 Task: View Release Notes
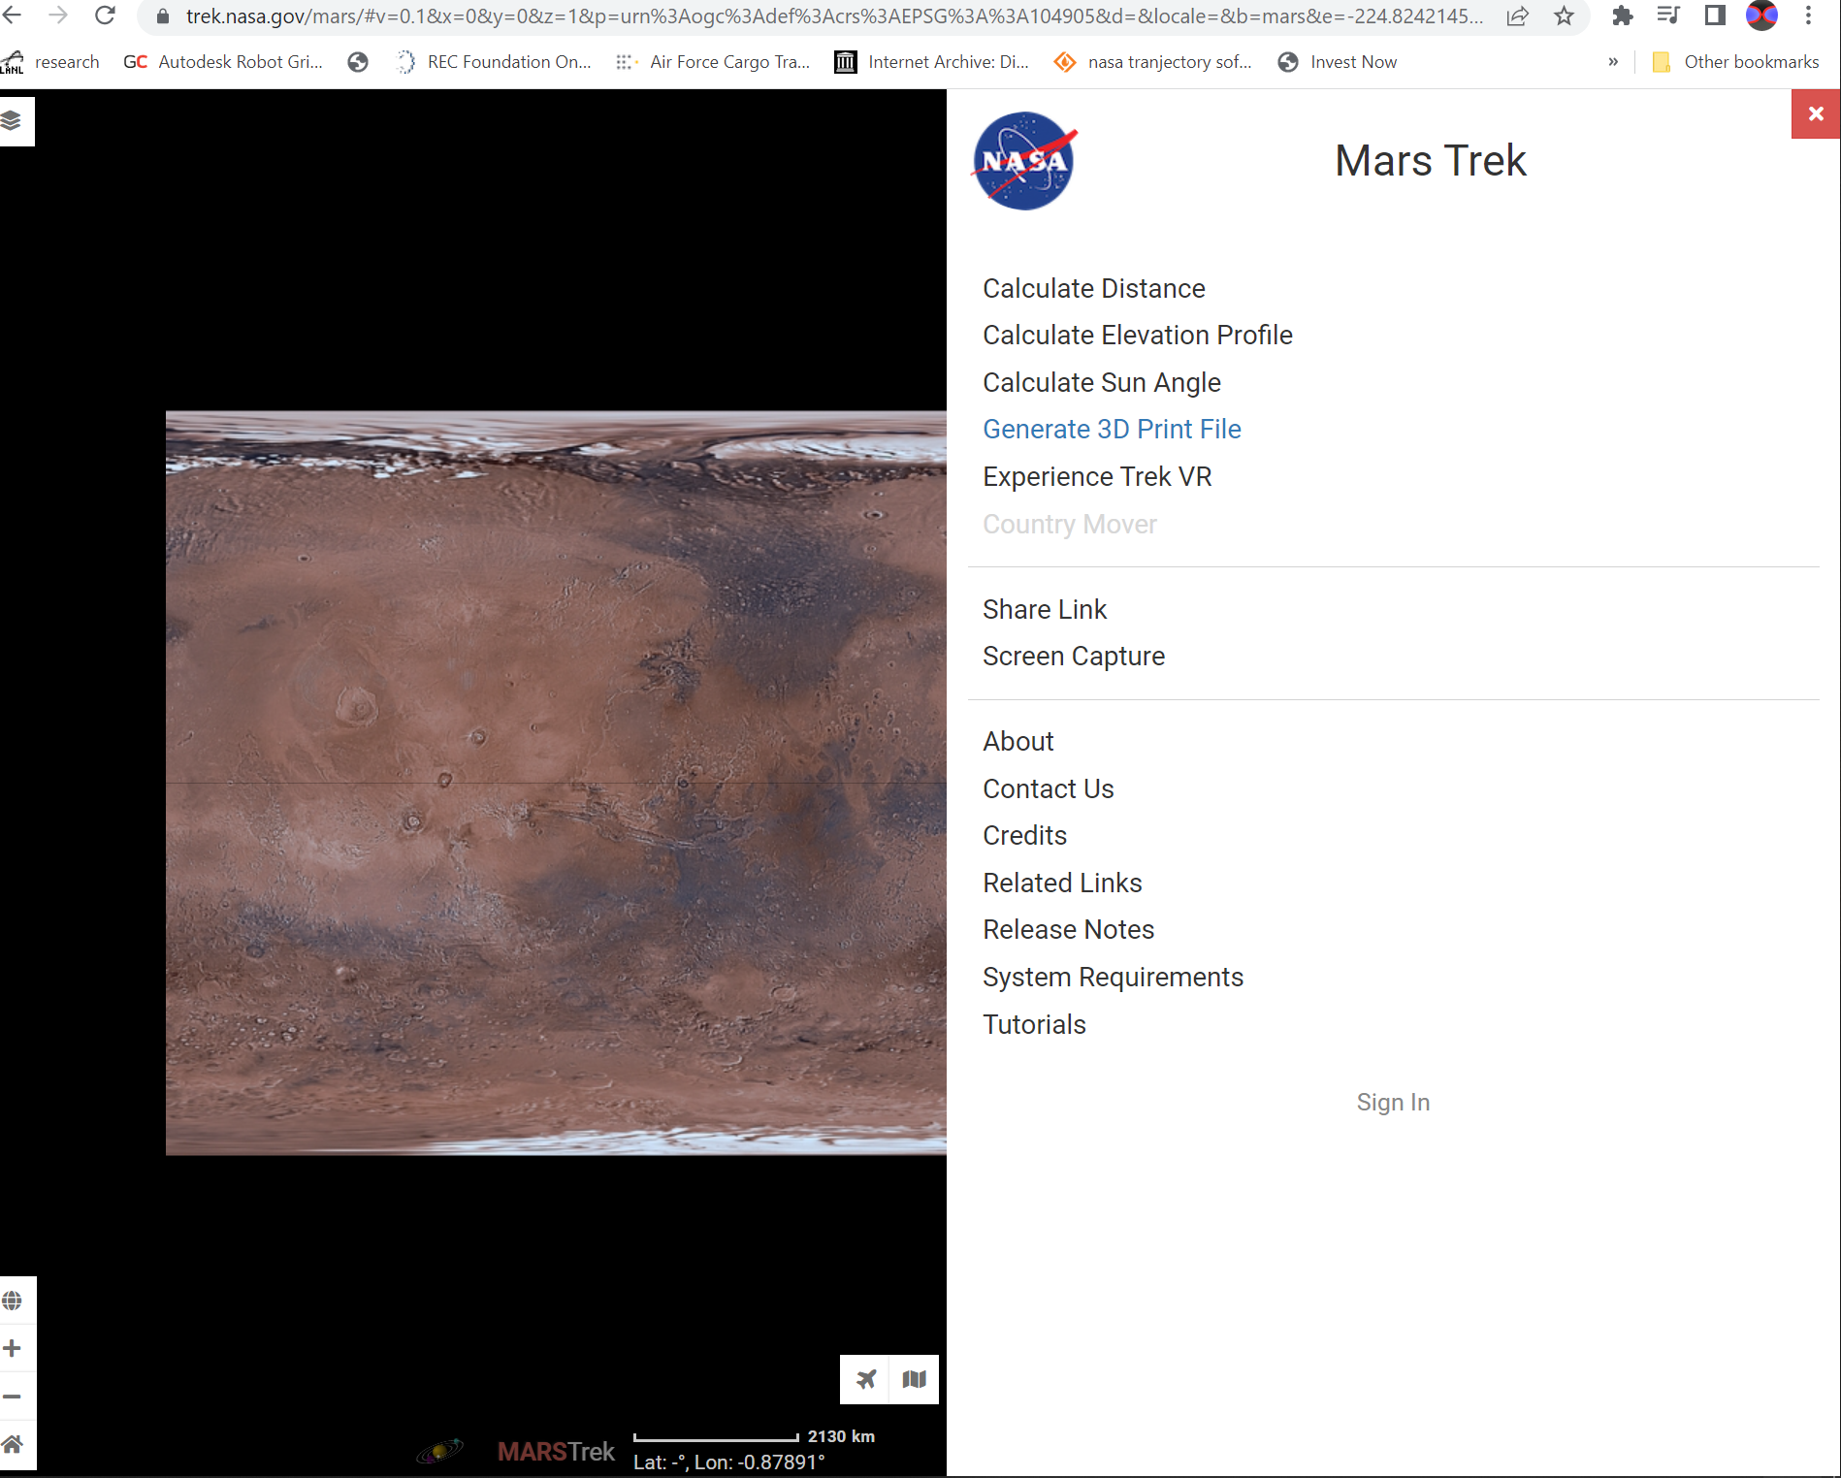click(1068, 929)
